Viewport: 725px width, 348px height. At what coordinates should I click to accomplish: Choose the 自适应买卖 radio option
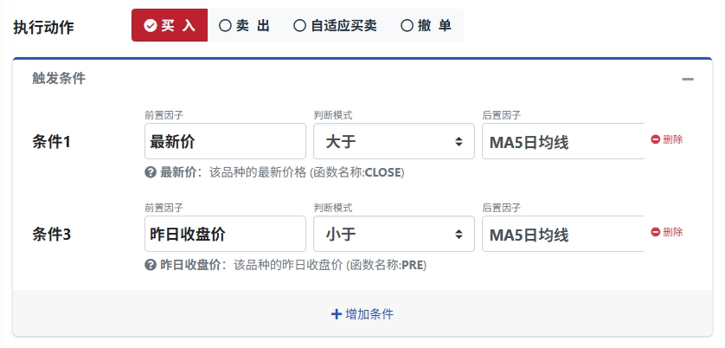click(335, 26)
